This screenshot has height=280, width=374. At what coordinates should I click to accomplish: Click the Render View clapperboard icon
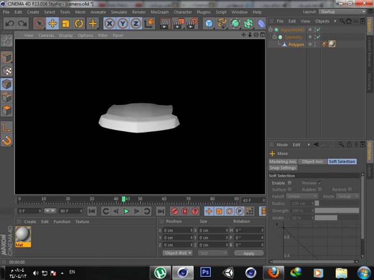tap(165, 23)
